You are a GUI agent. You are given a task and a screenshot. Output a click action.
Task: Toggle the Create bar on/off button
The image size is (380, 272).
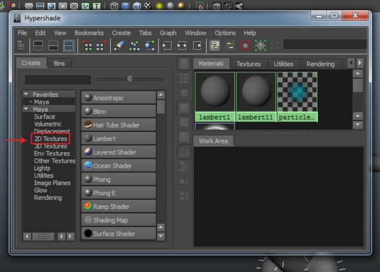(x=21, y=46)
